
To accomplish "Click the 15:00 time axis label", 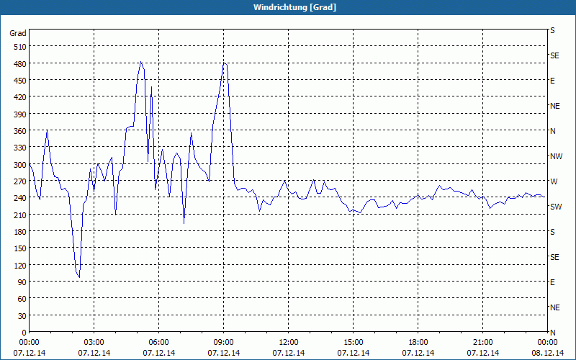I will click(354, 343).
